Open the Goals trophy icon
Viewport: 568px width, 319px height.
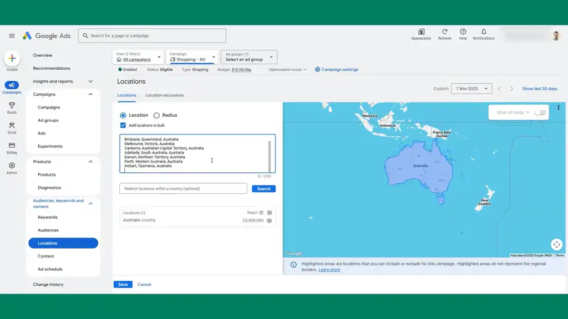12,105
